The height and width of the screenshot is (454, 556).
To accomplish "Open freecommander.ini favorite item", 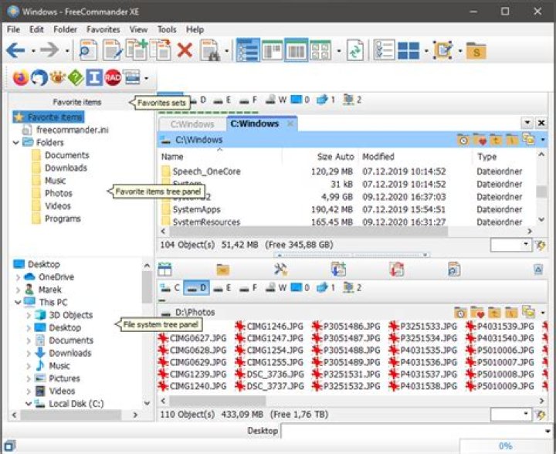I will pos(66,130).
